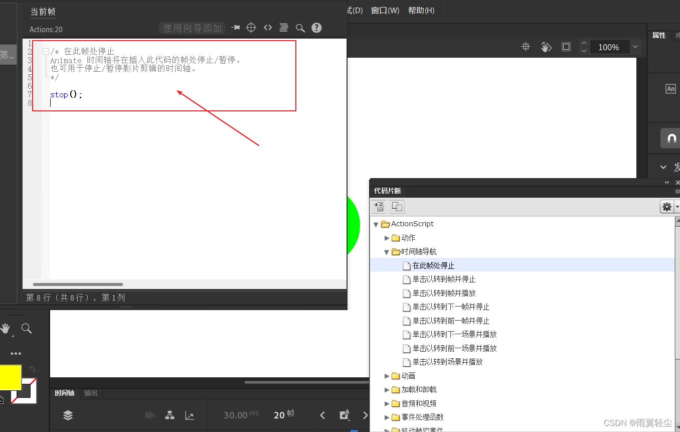Collapse code snippets panel double arrow
Viewport: 680px width, 432px height.
pyautogui.click(x=667, y=183)
